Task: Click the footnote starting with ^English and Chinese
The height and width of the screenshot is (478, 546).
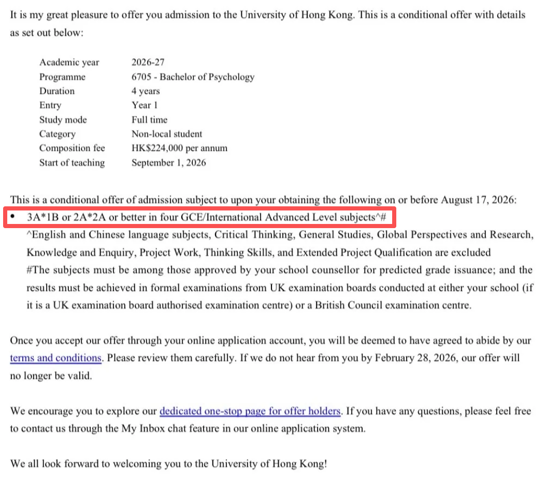Action: (280, 235)
